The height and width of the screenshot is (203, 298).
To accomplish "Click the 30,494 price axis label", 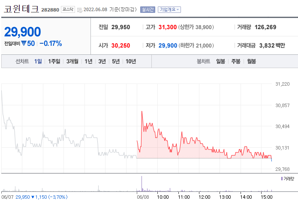I will 283,126.
